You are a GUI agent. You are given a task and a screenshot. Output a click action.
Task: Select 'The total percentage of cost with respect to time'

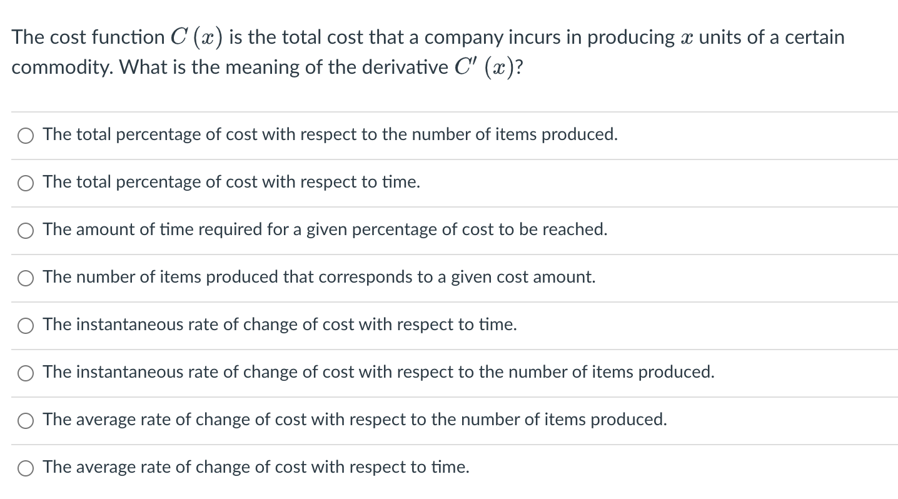click(25, 183)
